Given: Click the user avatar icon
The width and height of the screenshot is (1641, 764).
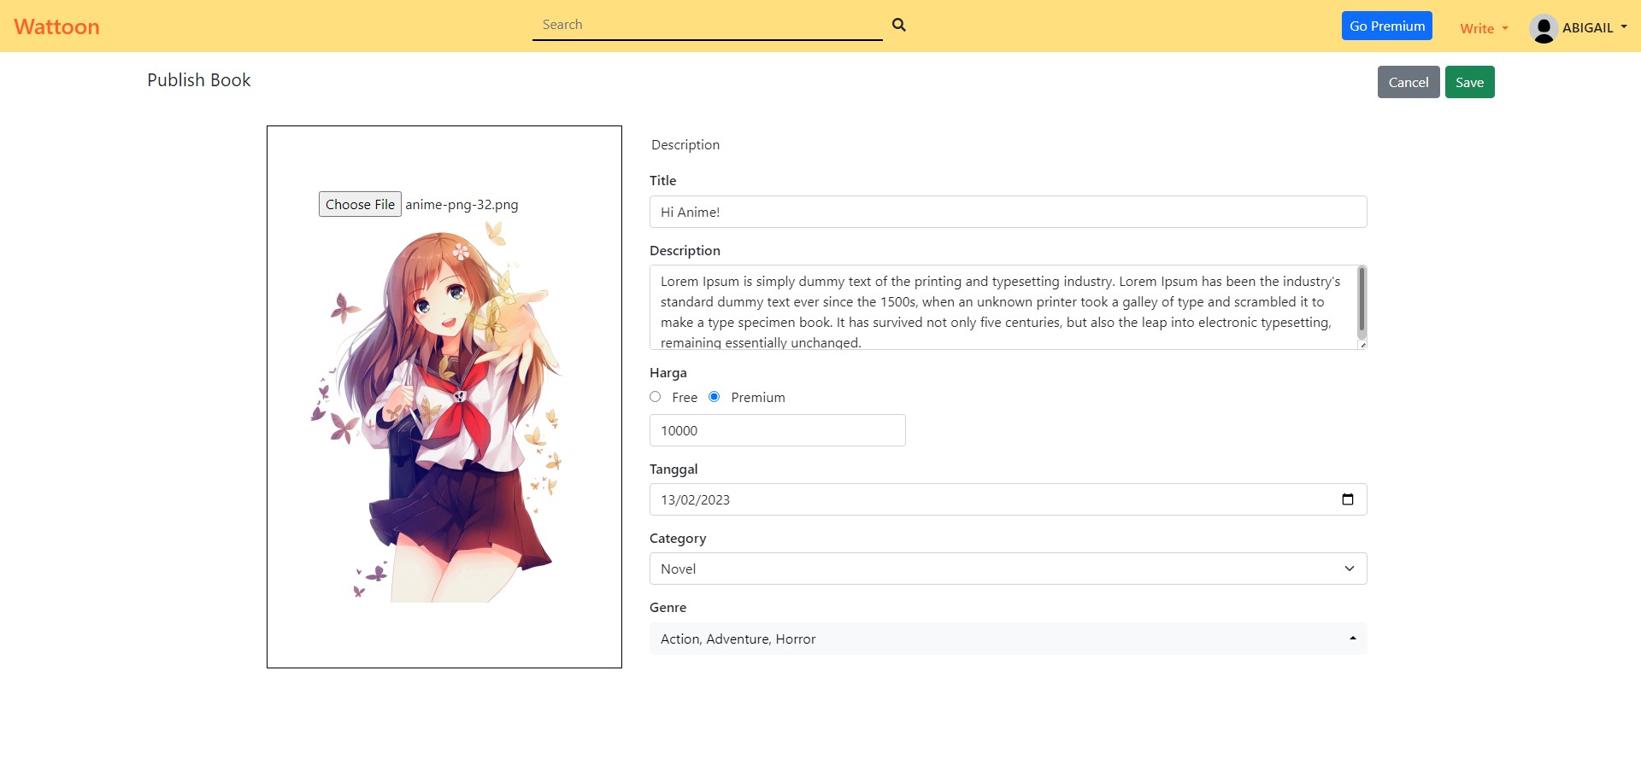Looking at the screenshot, I should point(1544,28).
